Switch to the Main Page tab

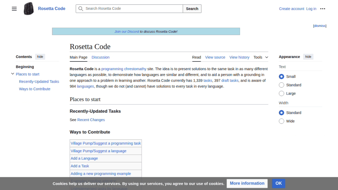[78, 57]
